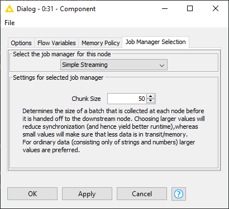Click inside the Chunk Size value field

click(x=127, y=99)
